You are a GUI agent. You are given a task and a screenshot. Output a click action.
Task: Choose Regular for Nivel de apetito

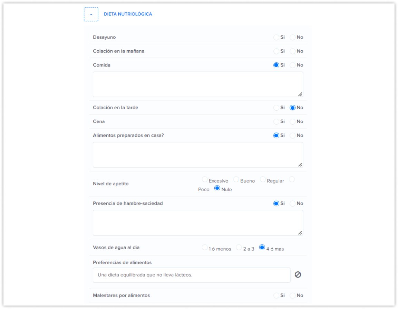[x=263, y=179]
